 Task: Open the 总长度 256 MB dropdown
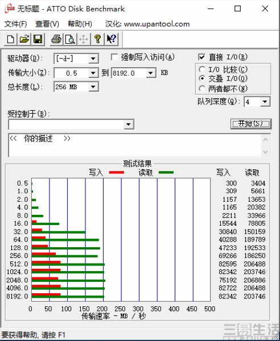tap(93, 87)
